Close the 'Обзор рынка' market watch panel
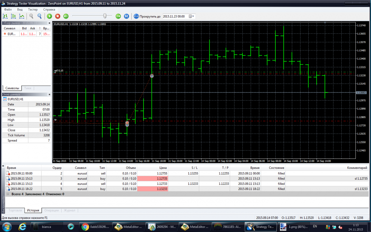 (x=49, y=23)
